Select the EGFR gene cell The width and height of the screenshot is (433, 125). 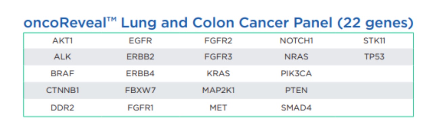pyautogui.click(x=140, y=41)
